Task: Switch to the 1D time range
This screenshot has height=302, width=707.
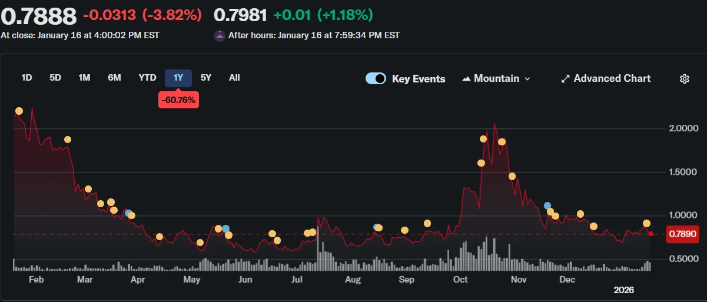Action: tap(26, 78)
